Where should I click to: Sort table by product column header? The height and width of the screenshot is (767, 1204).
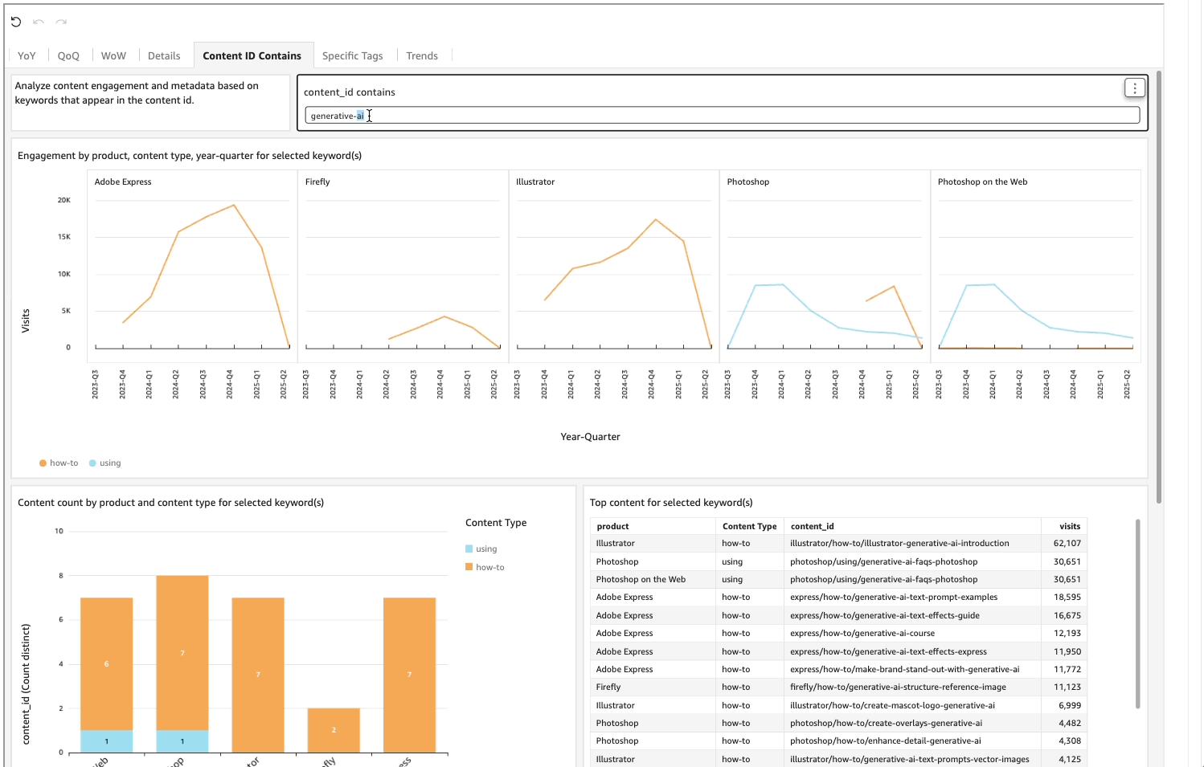[612, 526]
